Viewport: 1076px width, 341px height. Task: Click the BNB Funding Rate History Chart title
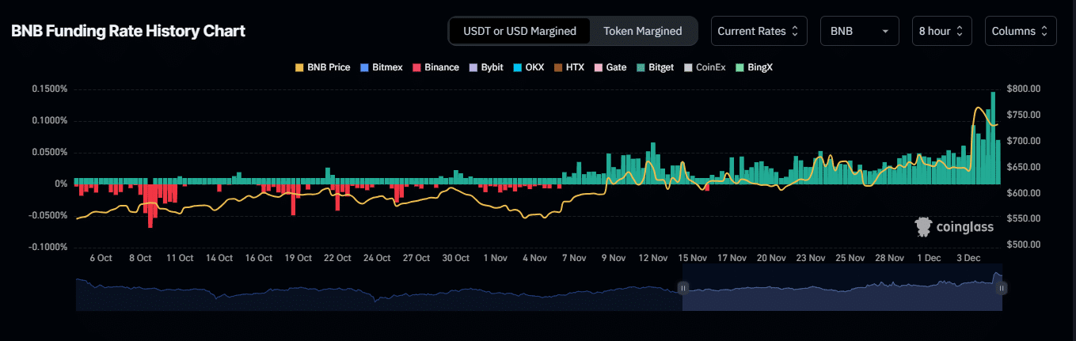tap(128, 31)
